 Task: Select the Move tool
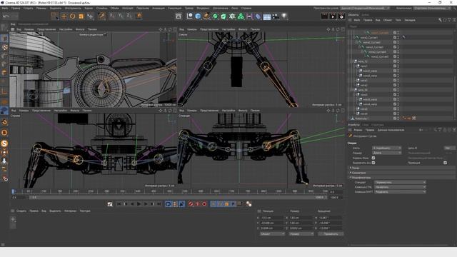(64, 16)
